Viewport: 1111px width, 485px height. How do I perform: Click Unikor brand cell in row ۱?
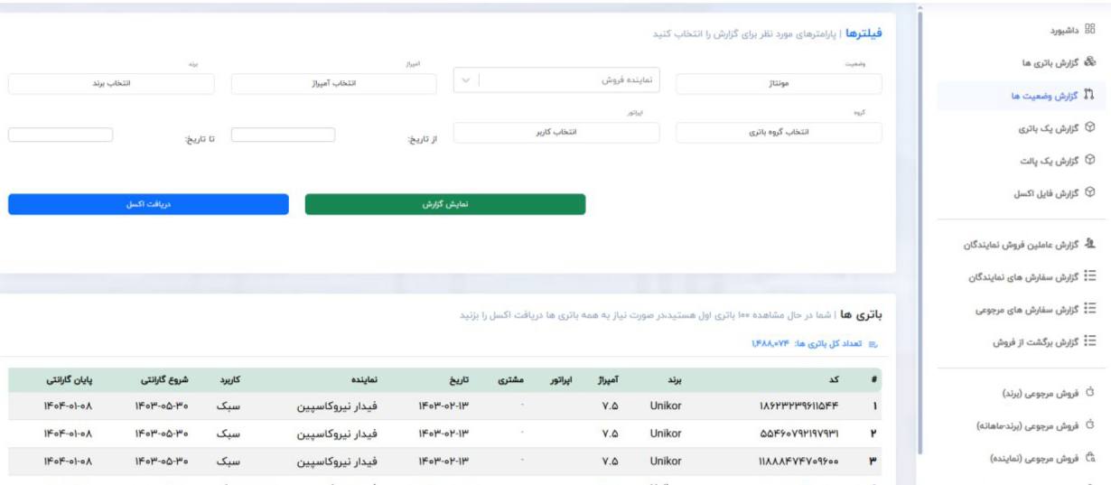(666, 406)
